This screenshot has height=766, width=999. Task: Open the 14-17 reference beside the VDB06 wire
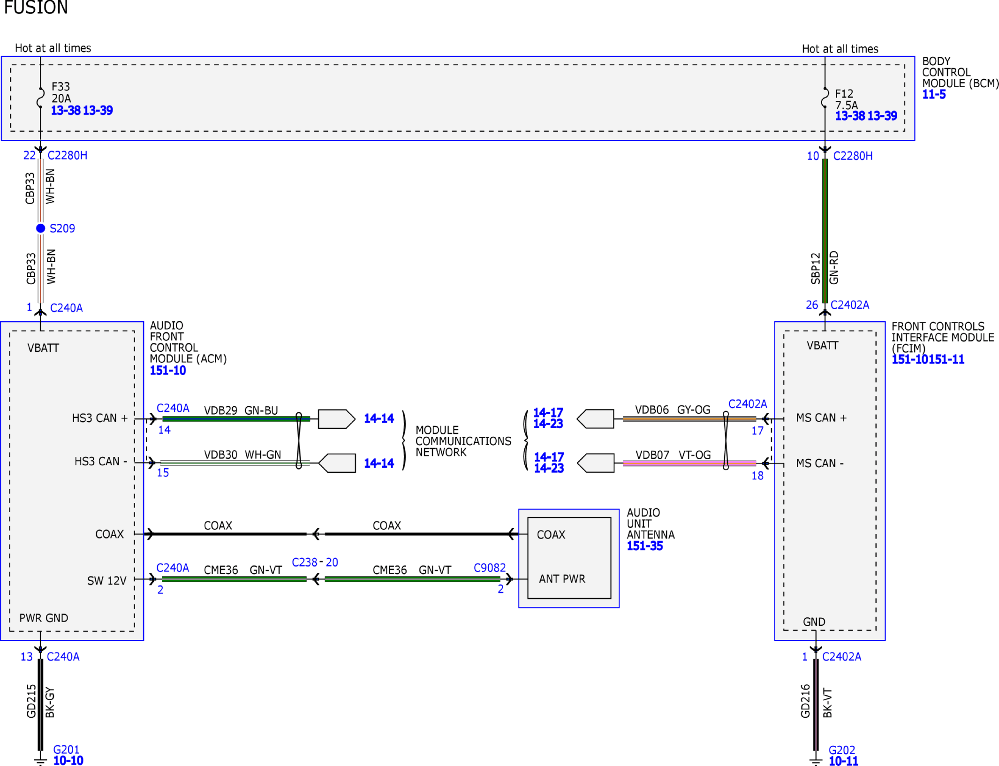[x=548, y=413]
